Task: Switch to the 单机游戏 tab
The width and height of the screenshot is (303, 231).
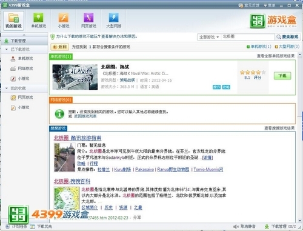Action: tap(38, 21)
